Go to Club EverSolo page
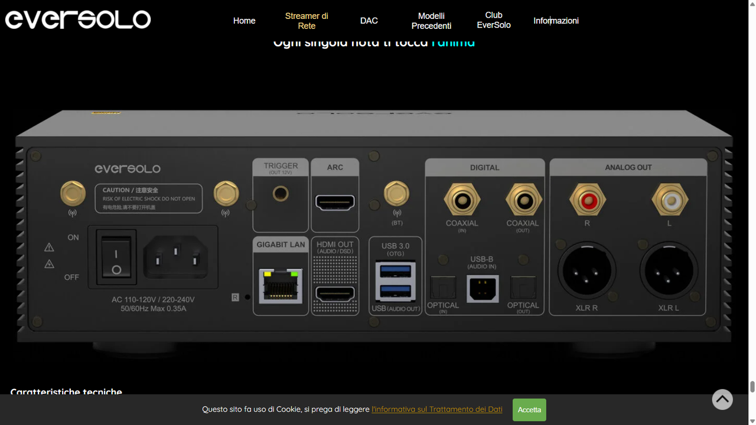 [494, 20]
